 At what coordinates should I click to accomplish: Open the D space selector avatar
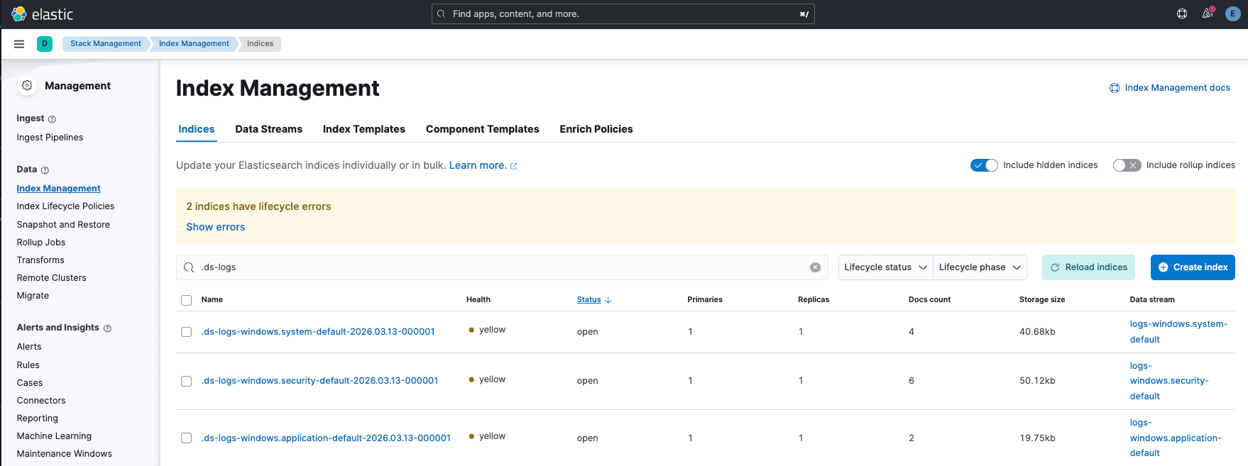[x=45, y=44]
